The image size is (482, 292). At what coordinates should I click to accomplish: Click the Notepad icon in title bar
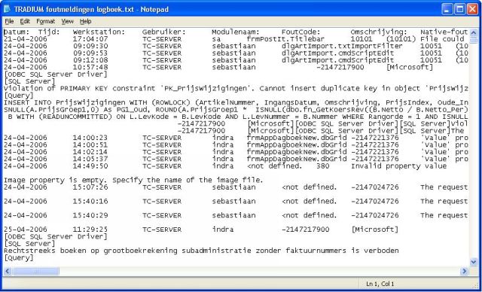[x=7, y=9]
